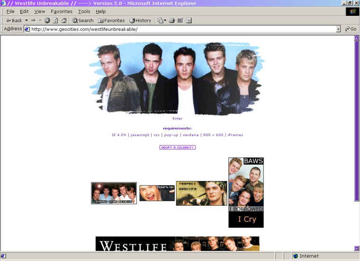This screenshot has height=261, width=360.
Task: Expand the Back button history dropdown
Action: (x=27, y=20)
